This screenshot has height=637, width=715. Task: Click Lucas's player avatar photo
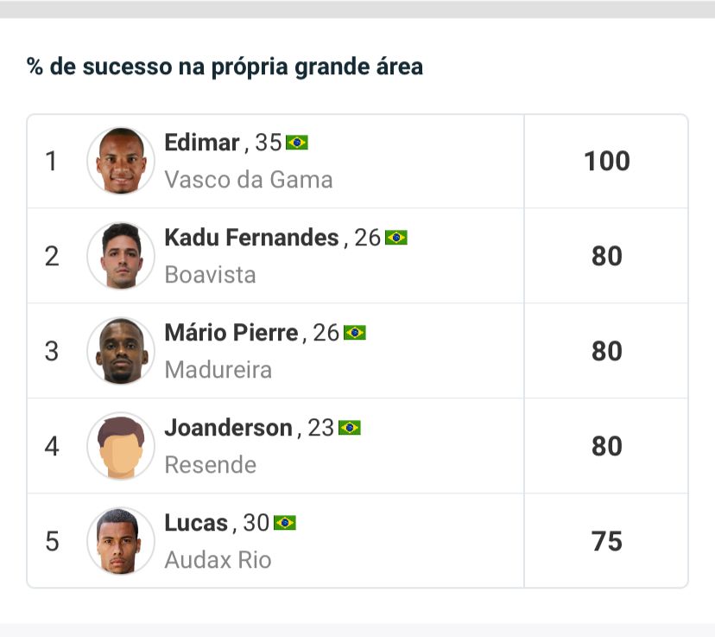(x=121, y=541)
